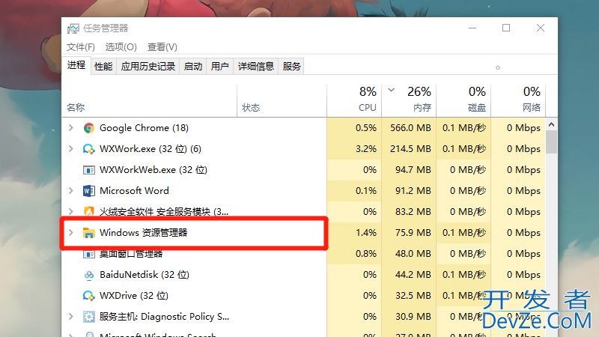Expand the Google Chrome (18) process group
Image resolution: width=599 pixels, height=337 pixels.
point(70,127)
